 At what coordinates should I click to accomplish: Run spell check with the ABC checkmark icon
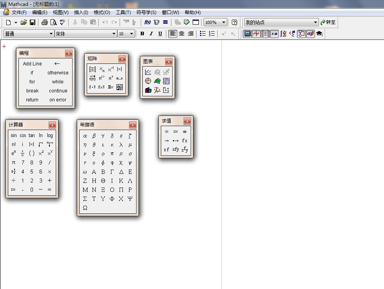click(62, 22)
